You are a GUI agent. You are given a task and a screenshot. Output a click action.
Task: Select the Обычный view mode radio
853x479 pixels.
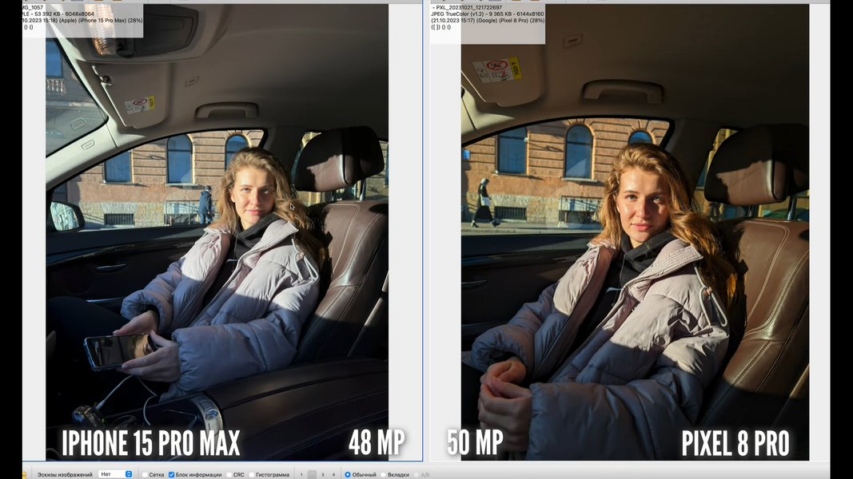click(348, 474)
